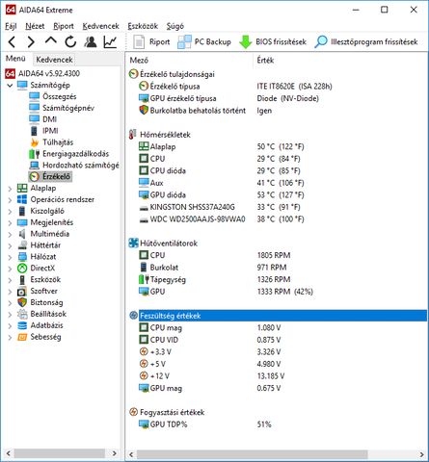429x462 pixels.
Task: Go forward with the right arrow toolbar icon
Action: [x=31, y=42]
